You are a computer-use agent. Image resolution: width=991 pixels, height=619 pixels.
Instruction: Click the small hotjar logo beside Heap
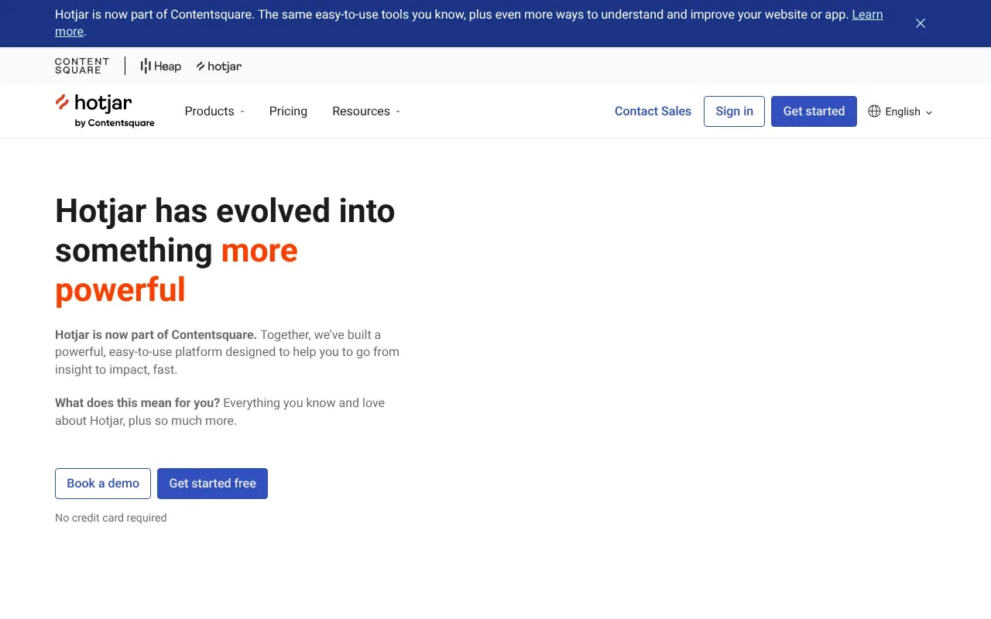(219, 67)
